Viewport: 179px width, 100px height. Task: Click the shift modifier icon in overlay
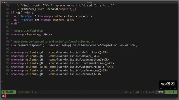pyautogui.click(x=161, y=88)
